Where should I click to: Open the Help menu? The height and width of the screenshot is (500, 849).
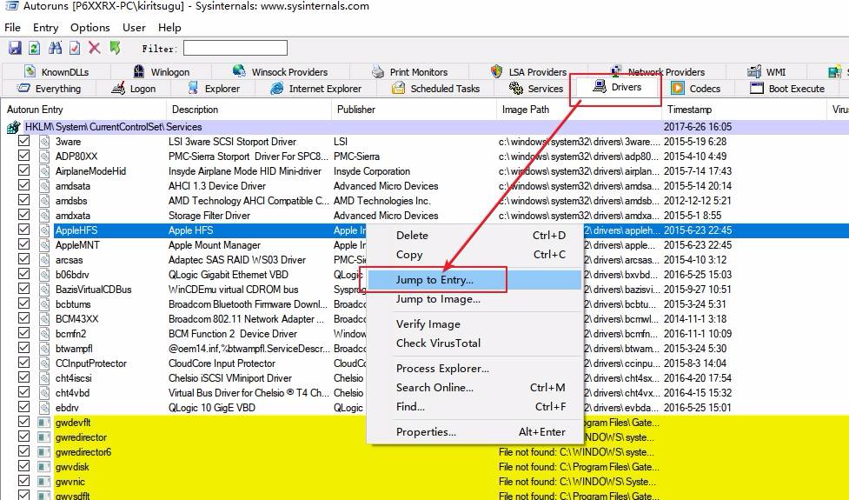coord(169,27)
